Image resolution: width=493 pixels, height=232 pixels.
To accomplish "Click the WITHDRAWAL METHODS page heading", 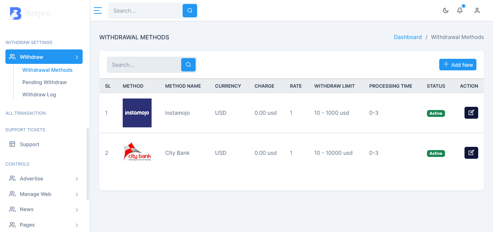I will 134,37.
